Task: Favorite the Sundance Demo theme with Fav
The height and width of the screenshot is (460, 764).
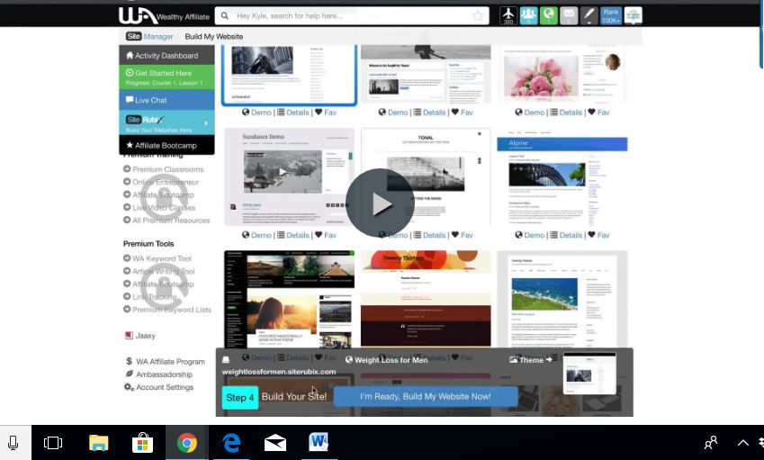Action: pos(326,235)
